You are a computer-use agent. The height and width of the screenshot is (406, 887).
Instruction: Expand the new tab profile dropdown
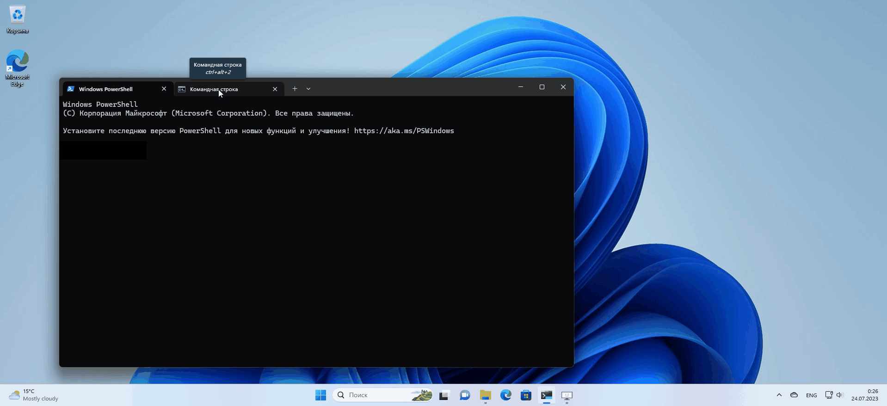(308, 89)
